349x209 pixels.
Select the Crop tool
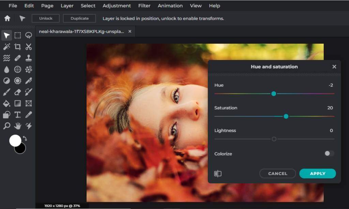(18, 47)
